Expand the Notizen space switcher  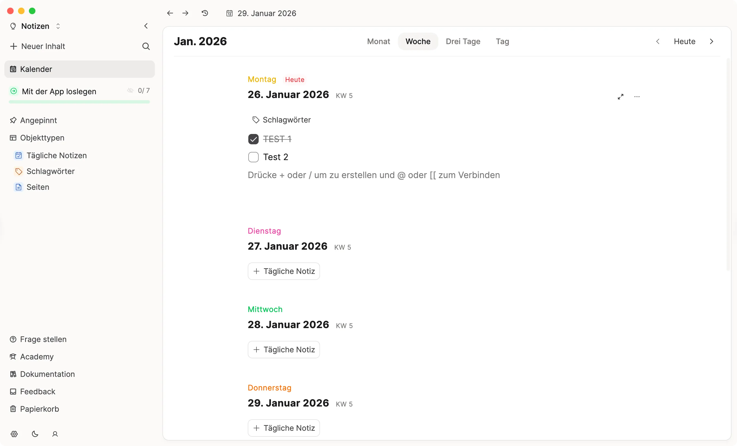pos(58,26)
